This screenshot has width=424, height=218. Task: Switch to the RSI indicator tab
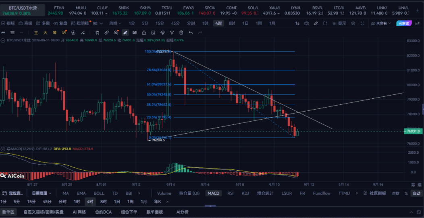pos(231,193)
